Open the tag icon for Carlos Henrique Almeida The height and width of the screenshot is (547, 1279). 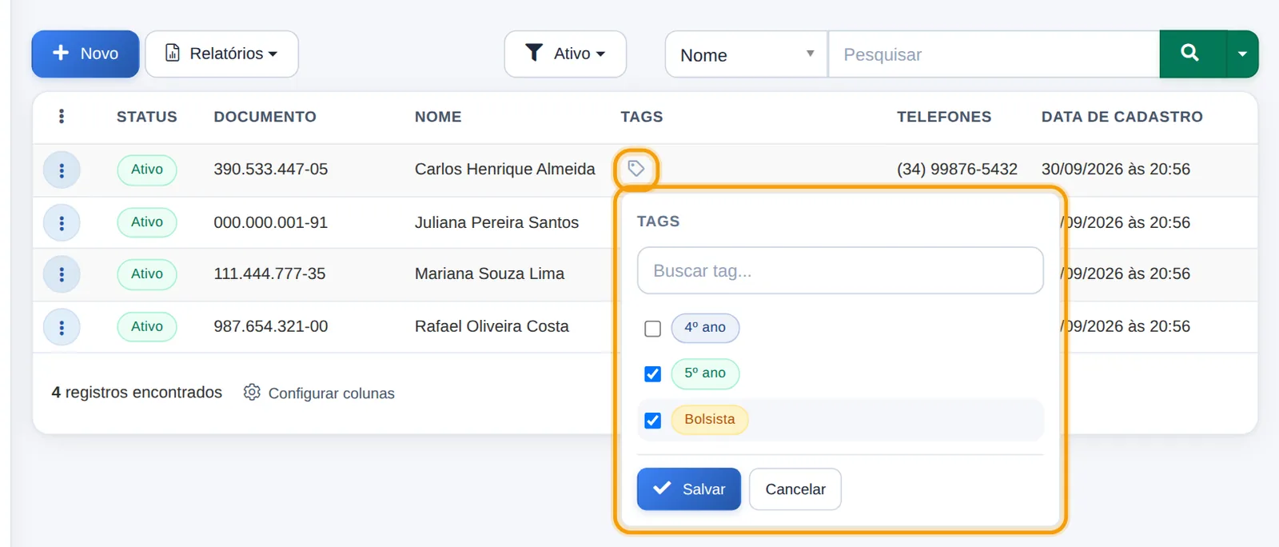[x=636, y=169]
